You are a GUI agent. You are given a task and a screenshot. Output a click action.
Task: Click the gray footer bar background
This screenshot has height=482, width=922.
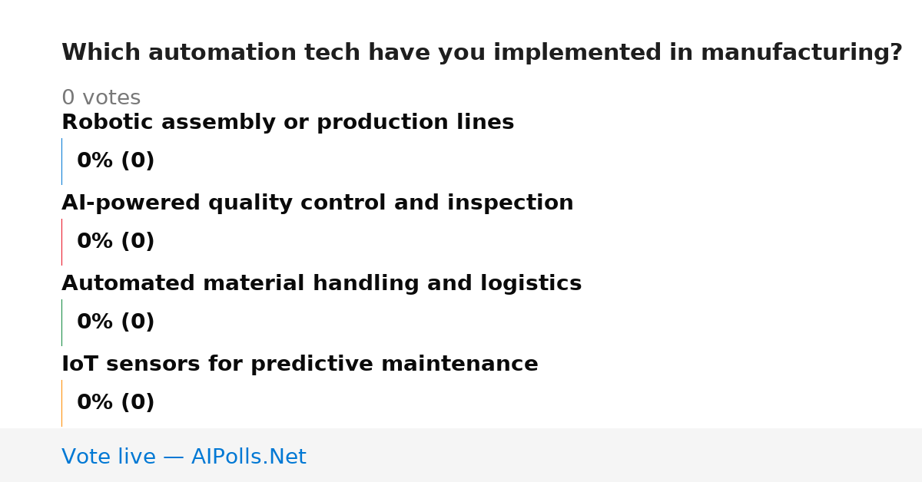click(615, 455)
